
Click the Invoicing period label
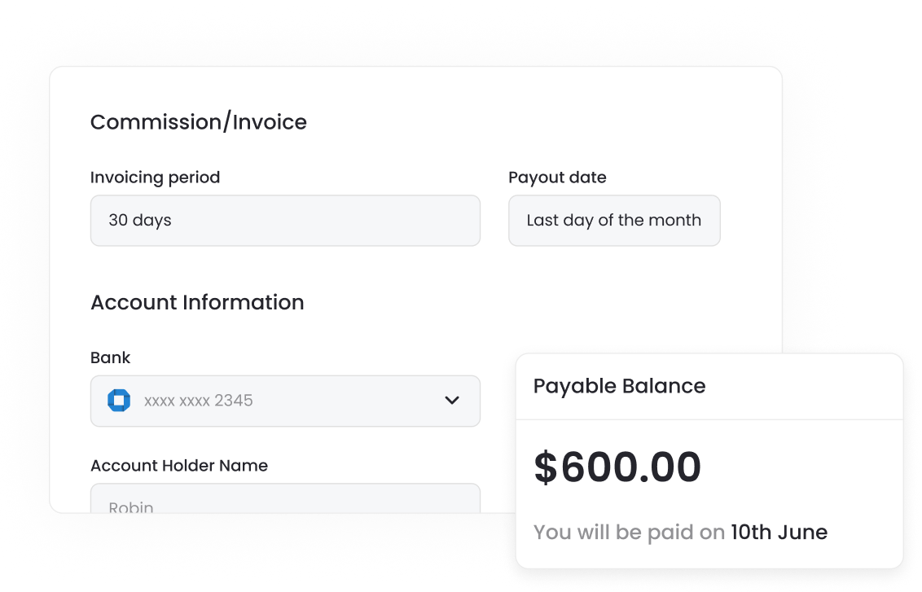[x=156, y=178]
